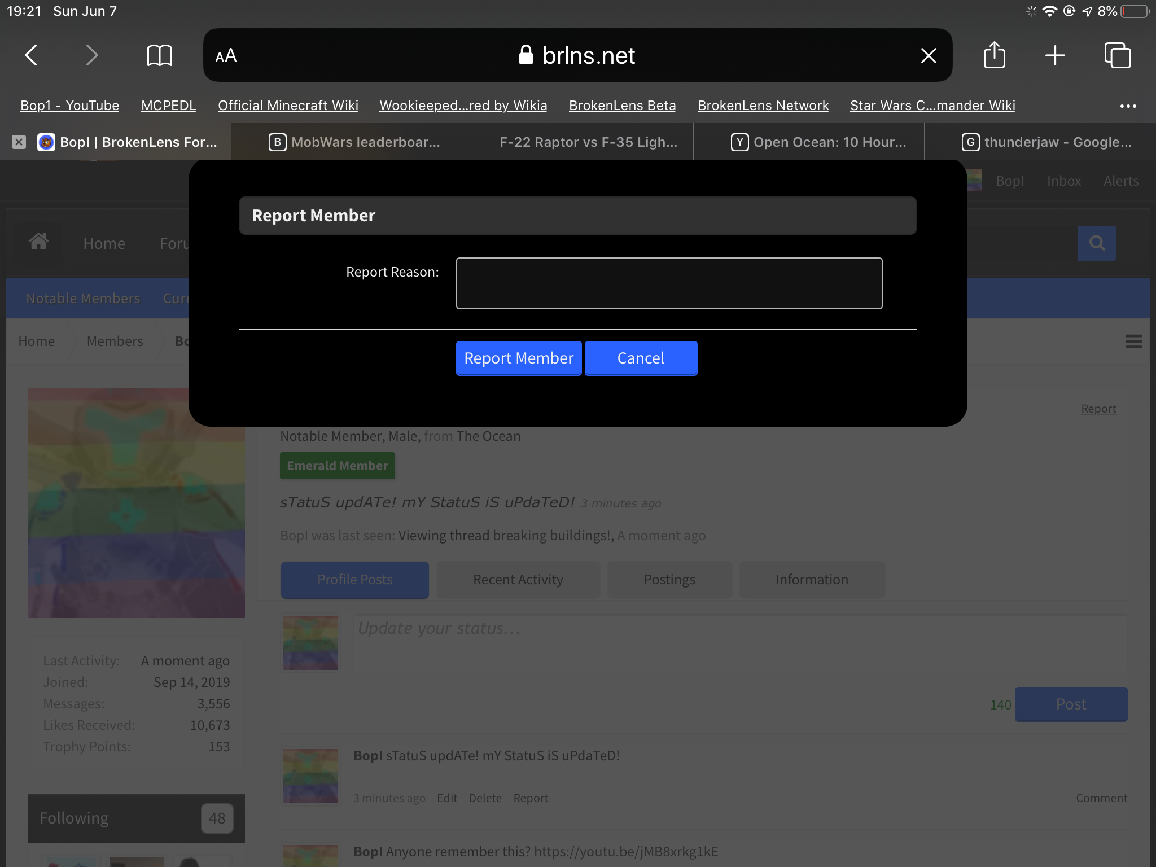Tap the share icon in toolbar
Viewport: 1156px width, 867px height.
pos(994,55)
